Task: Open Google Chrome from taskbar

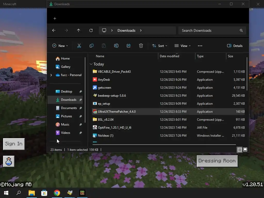Action: (57, 193)
